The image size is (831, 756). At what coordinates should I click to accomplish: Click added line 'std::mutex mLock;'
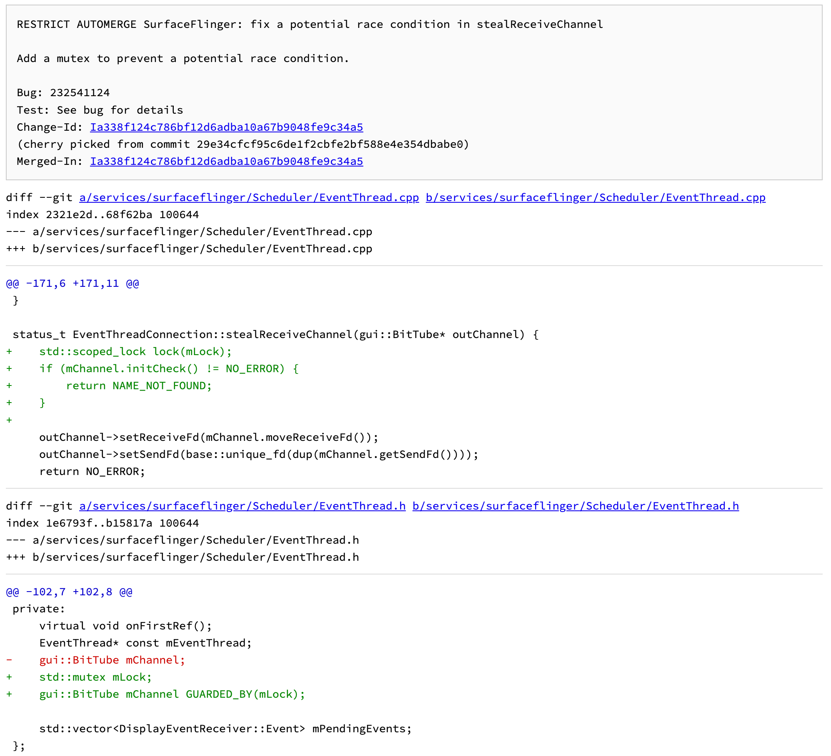coord(95,677)
